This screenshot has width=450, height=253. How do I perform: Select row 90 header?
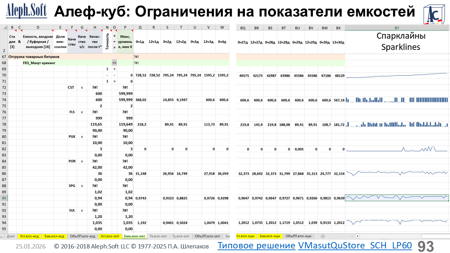[x=4, y=198]
